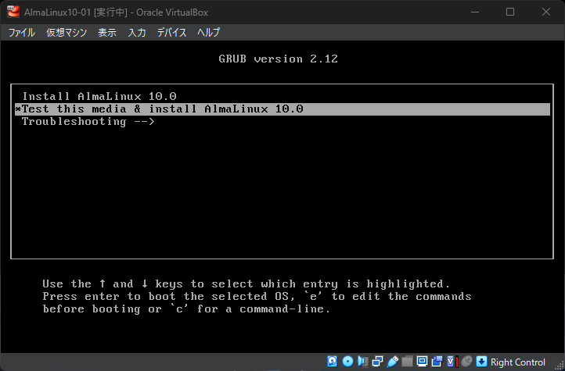Open the 表示 menu
This screenshot has height=371, width=565.
coord(107,33)
